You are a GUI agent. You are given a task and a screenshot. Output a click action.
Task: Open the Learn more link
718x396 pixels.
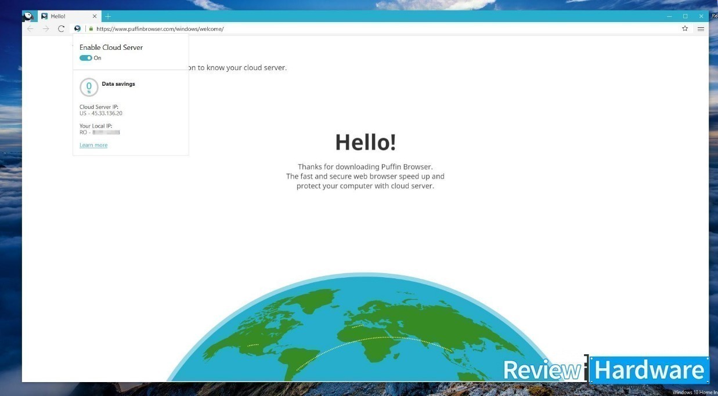(x=93, y=145)
